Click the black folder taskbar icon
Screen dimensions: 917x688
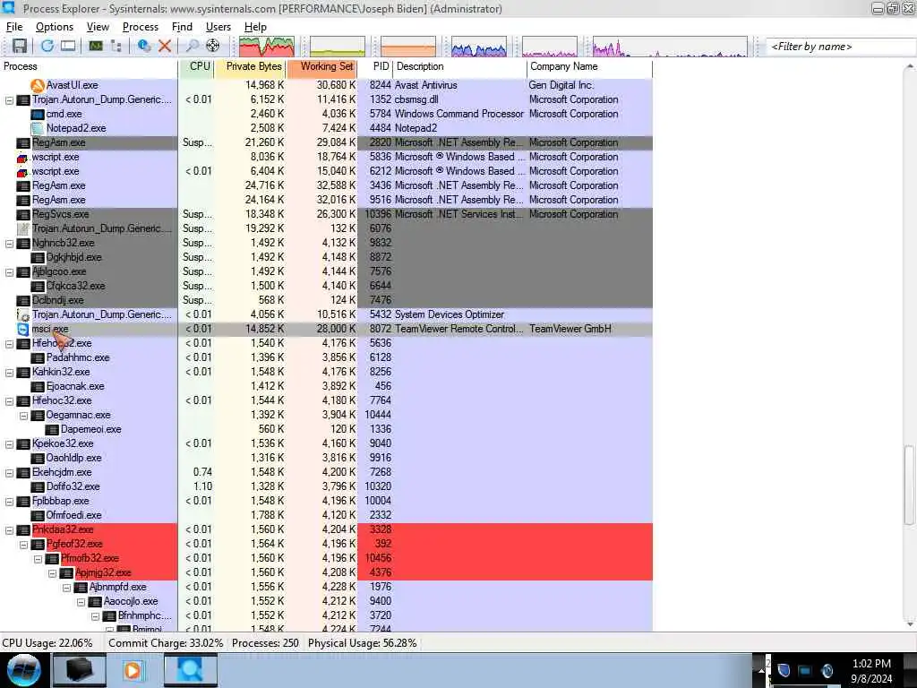click(79, 670)
